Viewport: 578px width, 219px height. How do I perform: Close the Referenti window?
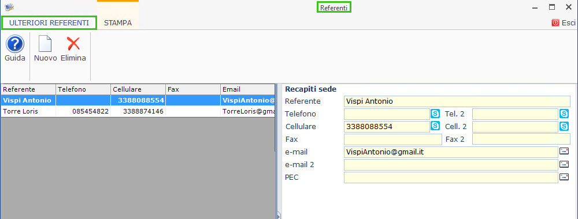click(568, 7)
